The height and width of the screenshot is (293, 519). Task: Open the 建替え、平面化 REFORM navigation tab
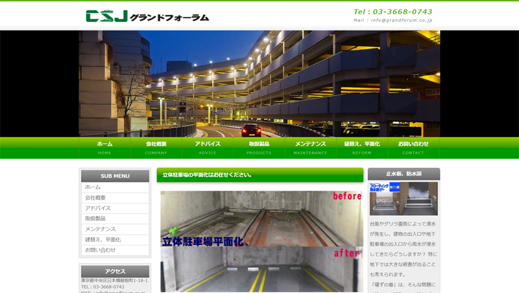tap(362, 148)
